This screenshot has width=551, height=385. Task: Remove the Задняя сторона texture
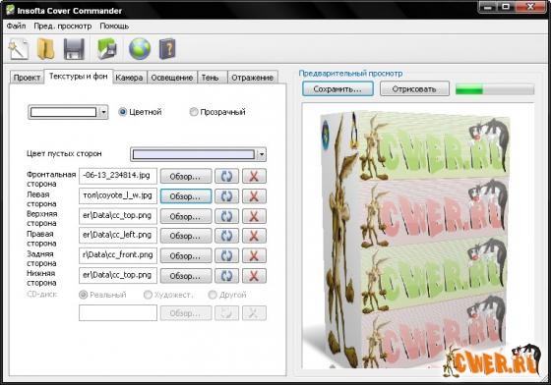pos(254,256)
